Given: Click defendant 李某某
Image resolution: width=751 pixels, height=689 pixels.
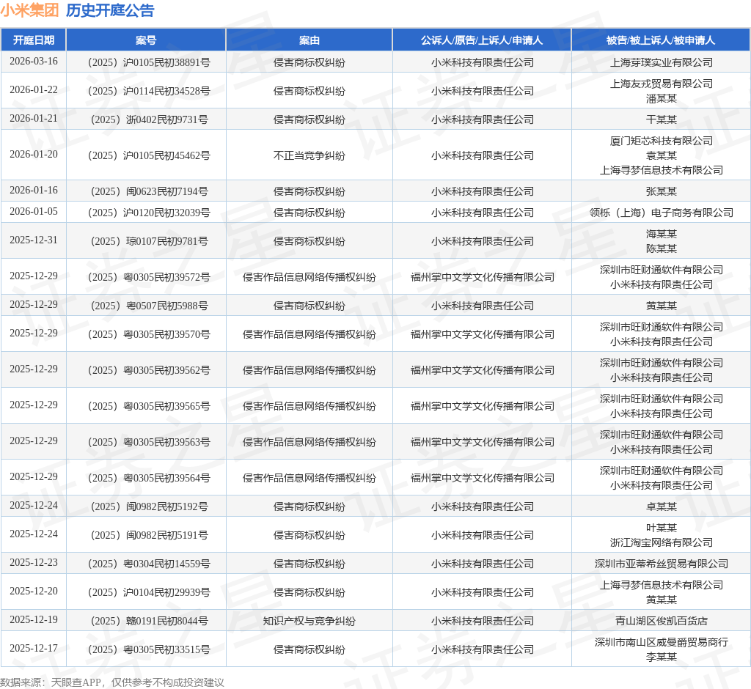Looking at the screenshot, I should (662, 657).
